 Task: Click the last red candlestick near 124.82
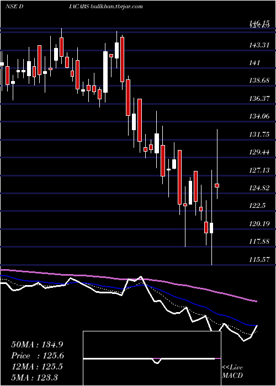tap(217, 185)
